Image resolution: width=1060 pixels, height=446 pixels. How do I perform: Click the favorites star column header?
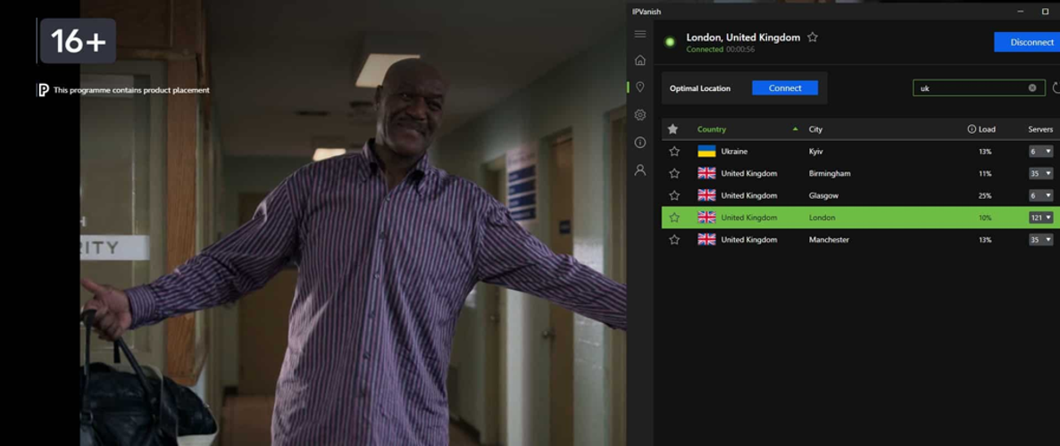(x=673, y=129)
